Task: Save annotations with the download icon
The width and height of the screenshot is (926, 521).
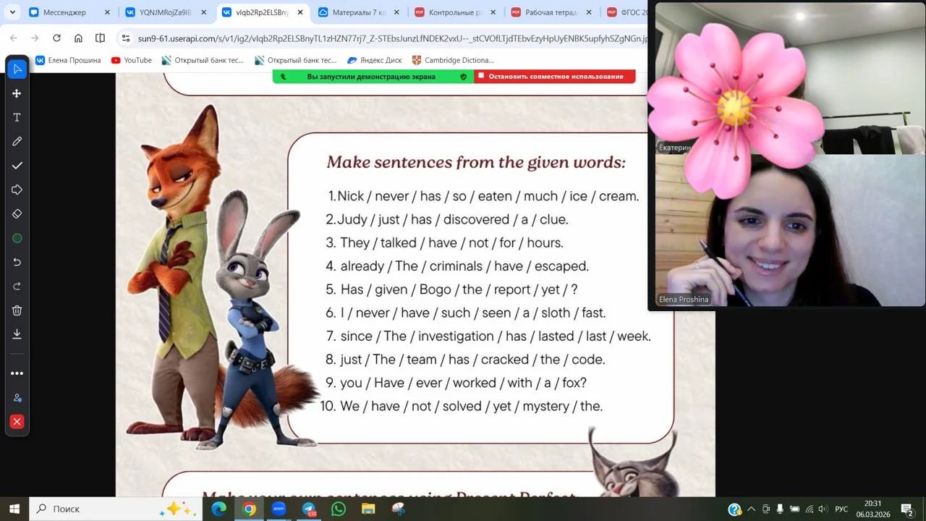Action: coord(17,334)
